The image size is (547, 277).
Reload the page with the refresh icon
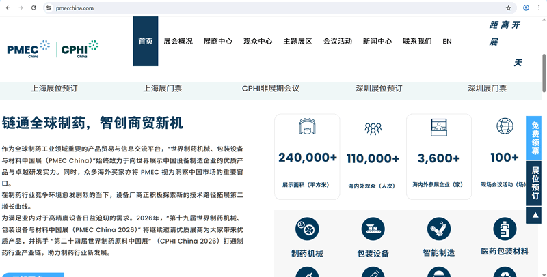coord(34,8)
